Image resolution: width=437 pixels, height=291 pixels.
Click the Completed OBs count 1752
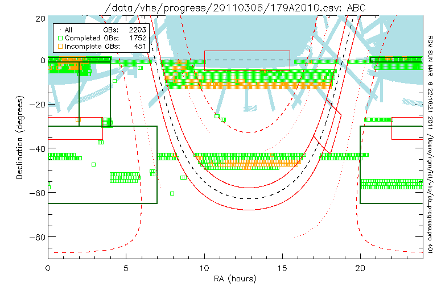point(138,37)
